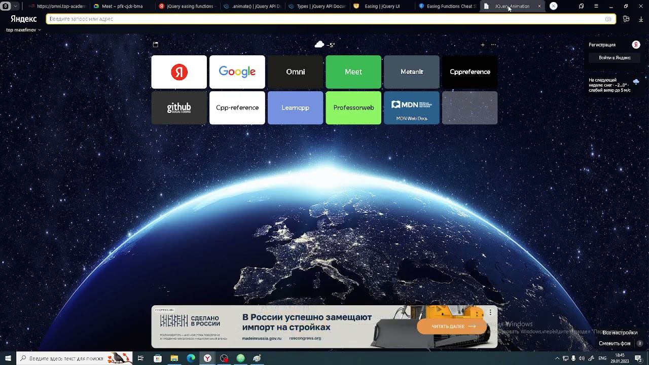Click the dark round app icon after Yandex

click(x=224, y=358)
